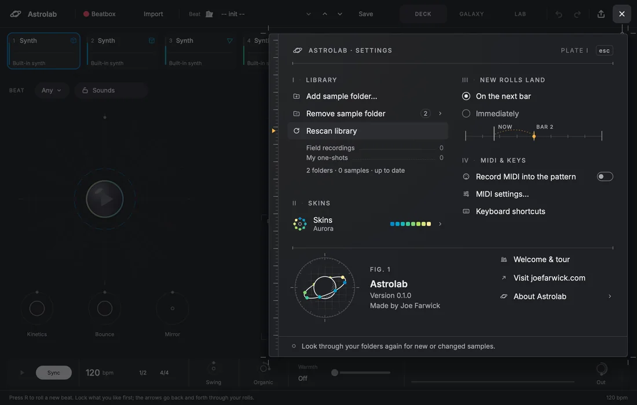Image resolution: width=637 pixels, height=405 pixels.
Task: Click the Welcome & tour icon
Action: pyautogui.click(x=504, y=259)
